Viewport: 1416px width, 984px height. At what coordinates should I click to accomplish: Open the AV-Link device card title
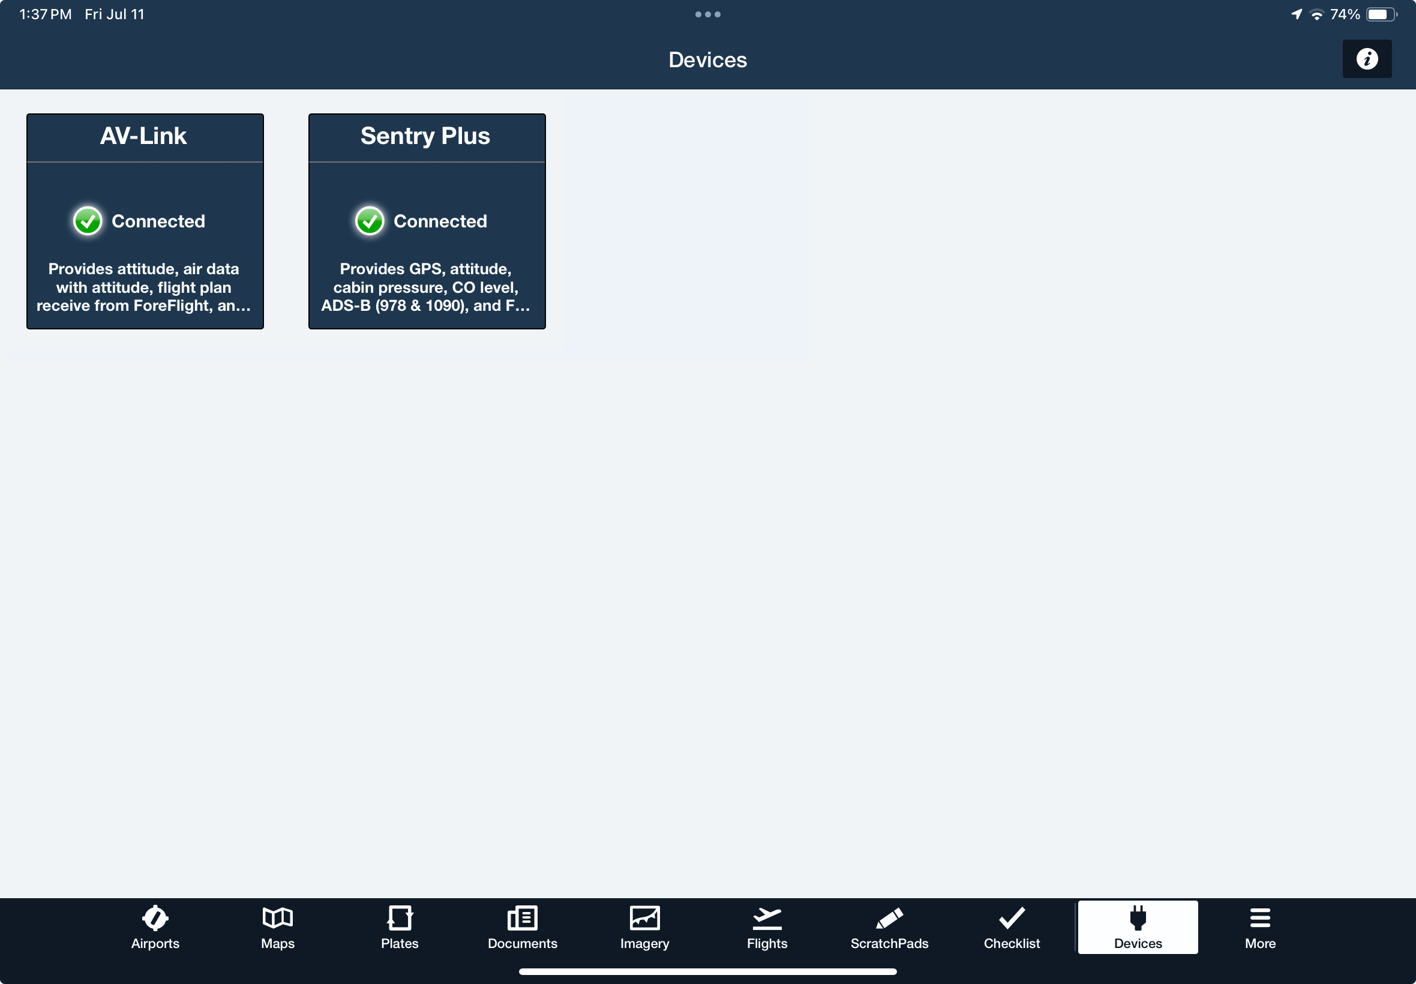click(143, 136)
